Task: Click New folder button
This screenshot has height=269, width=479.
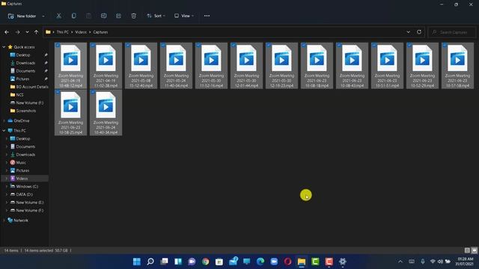Action: 22,16
